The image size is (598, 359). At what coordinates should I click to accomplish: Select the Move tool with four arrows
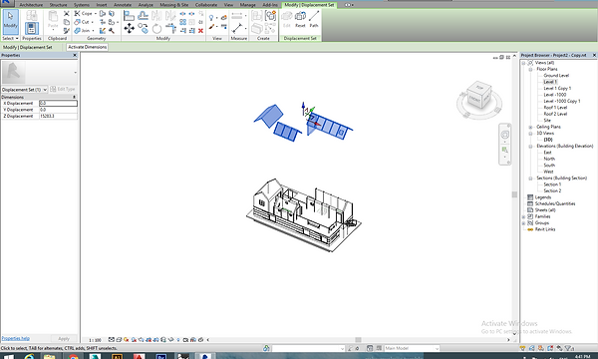[129, 28]
